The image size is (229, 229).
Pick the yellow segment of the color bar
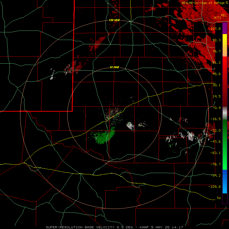coord(225,39)
